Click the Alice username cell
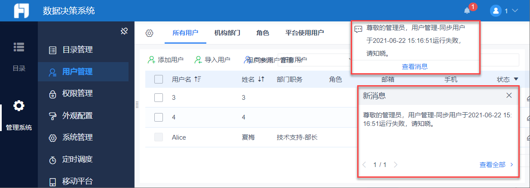The image size is (530, 188). pos(179,137)
